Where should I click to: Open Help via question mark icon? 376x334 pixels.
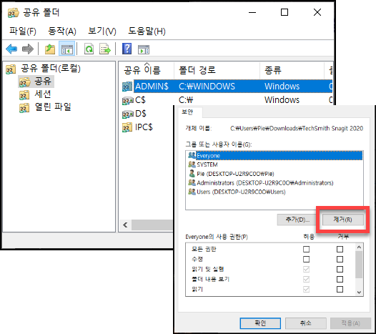point(127,49)
